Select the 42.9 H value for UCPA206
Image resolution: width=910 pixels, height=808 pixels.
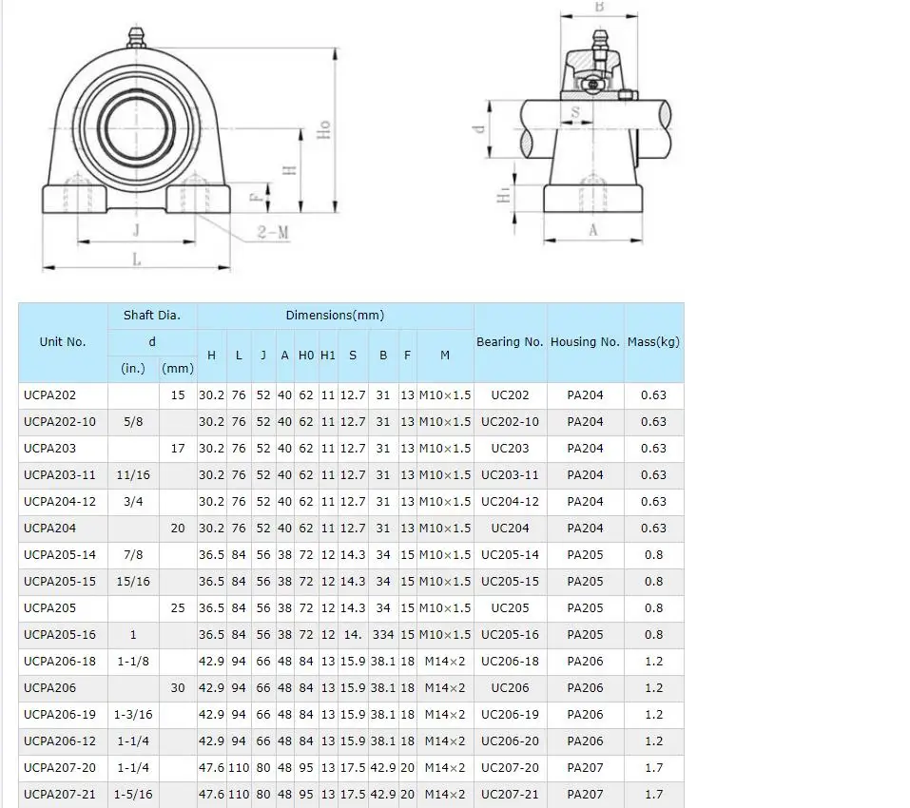(x=211, y=687)
